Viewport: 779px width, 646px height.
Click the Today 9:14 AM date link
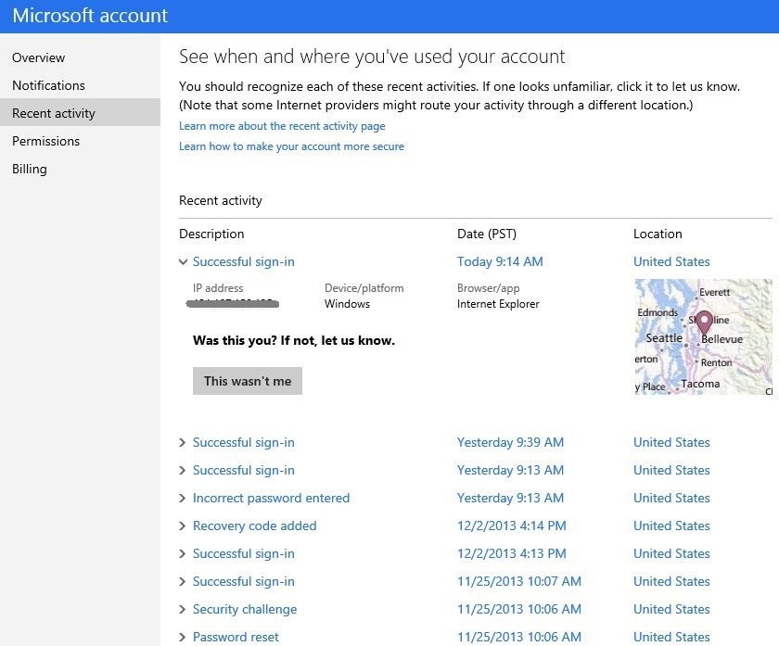click(x=500, y=261)
